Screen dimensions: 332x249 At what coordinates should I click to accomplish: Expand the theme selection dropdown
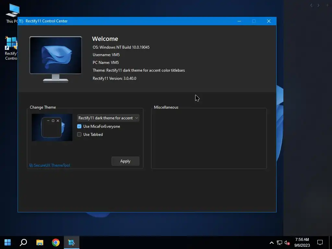pyautogui.click(x=108, y=118)
